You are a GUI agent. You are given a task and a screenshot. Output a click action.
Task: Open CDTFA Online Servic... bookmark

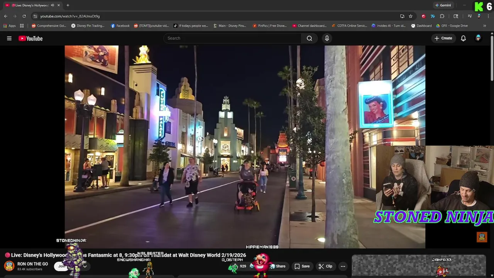tap(350, 26)
